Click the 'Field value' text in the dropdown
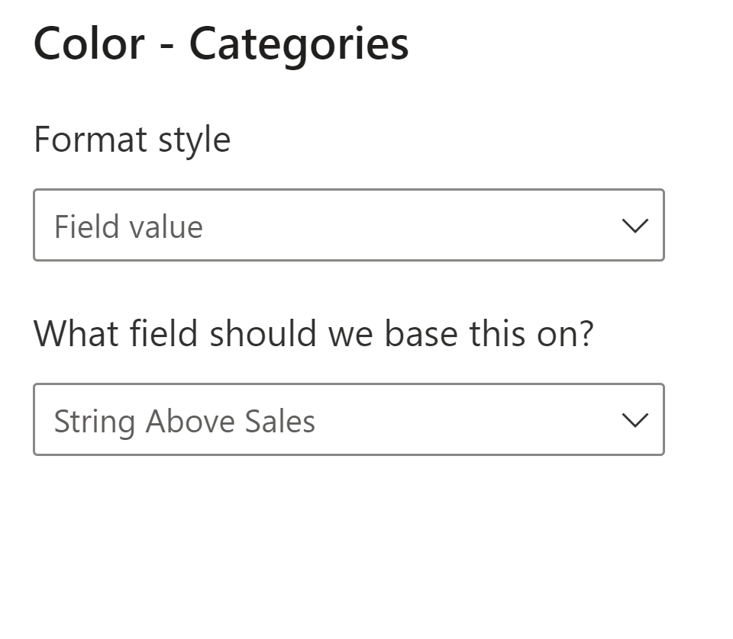 pyautogui.click(x=128, y=227)
